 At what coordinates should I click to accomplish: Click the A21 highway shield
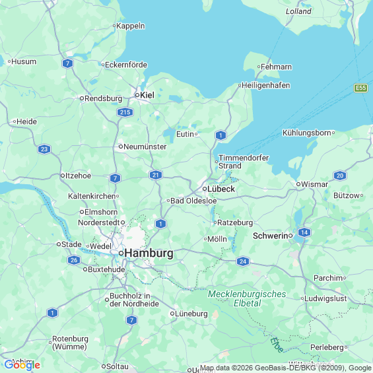[156, 176]
